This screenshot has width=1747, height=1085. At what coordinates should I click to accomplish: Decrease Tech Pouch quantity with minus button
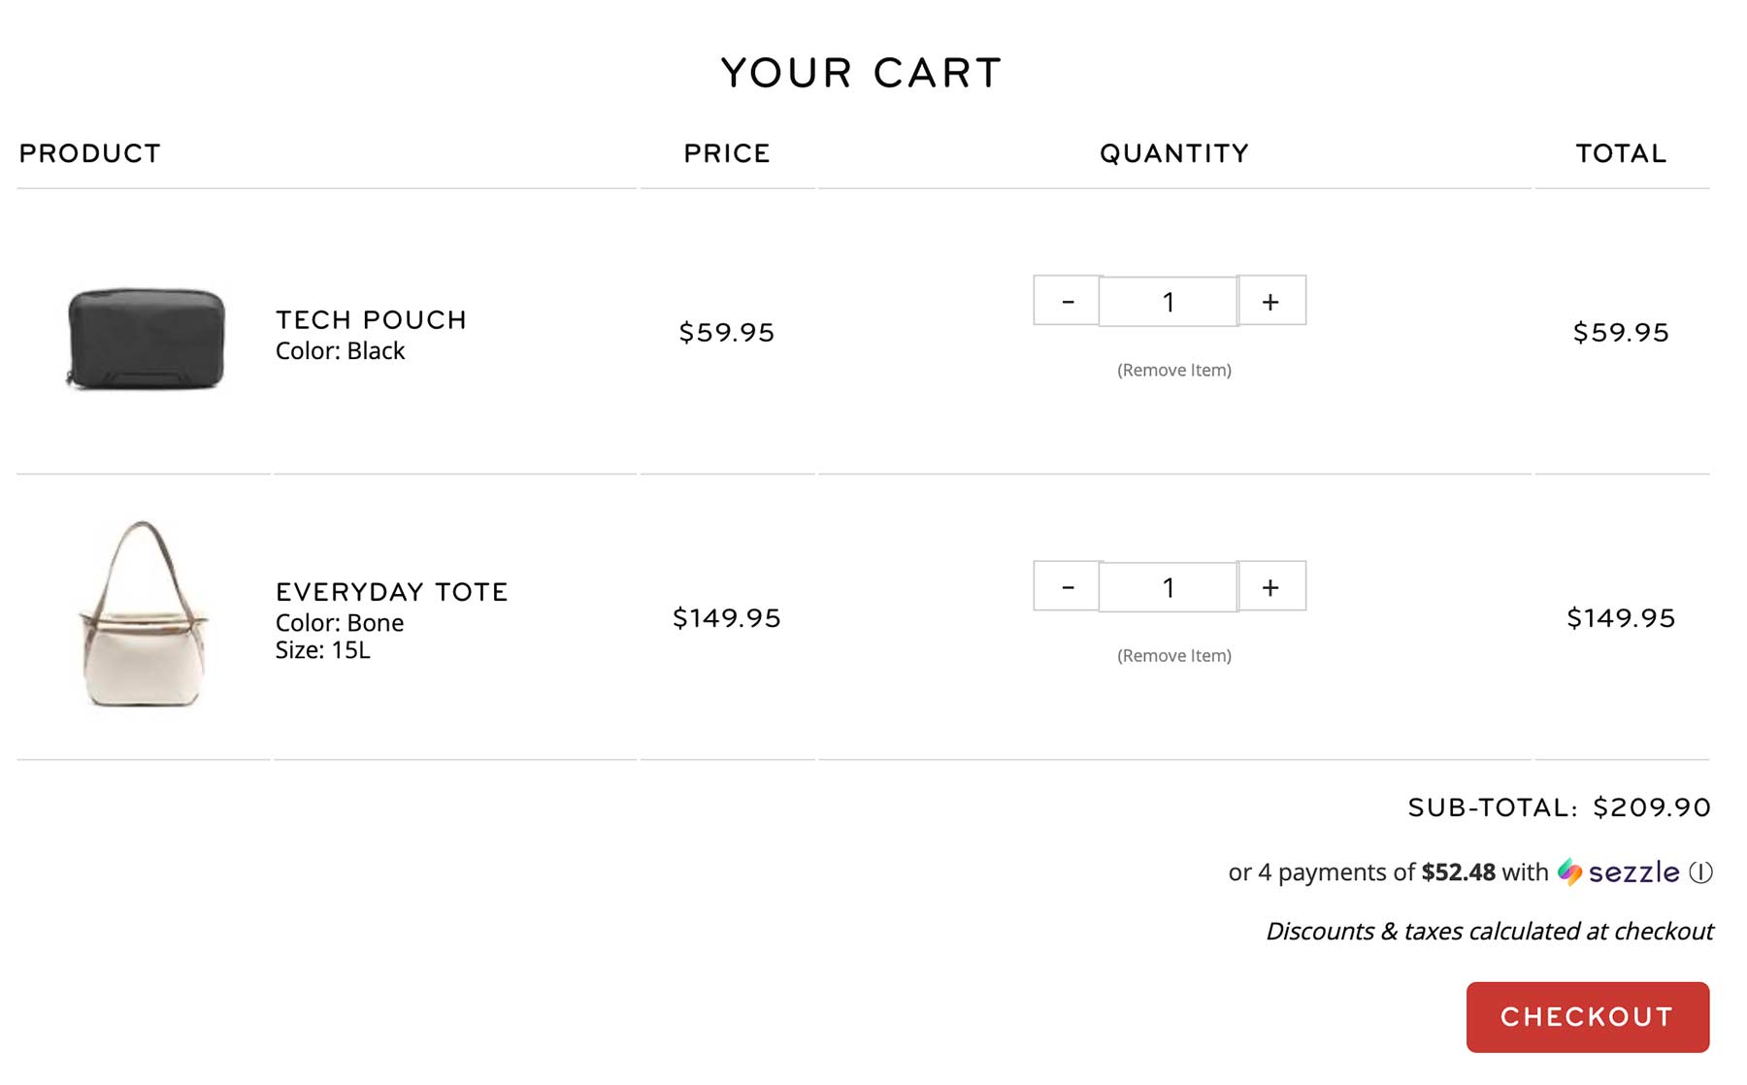point(1067,301)
